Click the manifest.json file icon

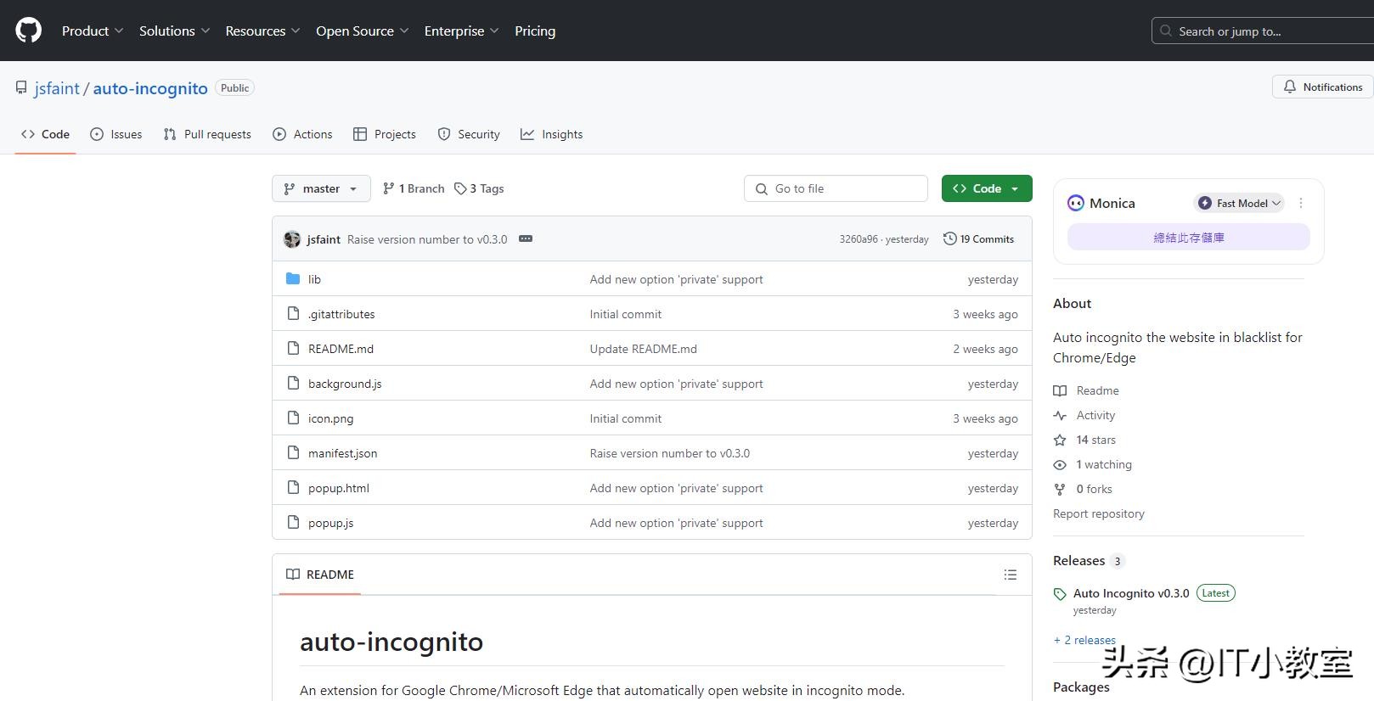(x=293, y=452)
